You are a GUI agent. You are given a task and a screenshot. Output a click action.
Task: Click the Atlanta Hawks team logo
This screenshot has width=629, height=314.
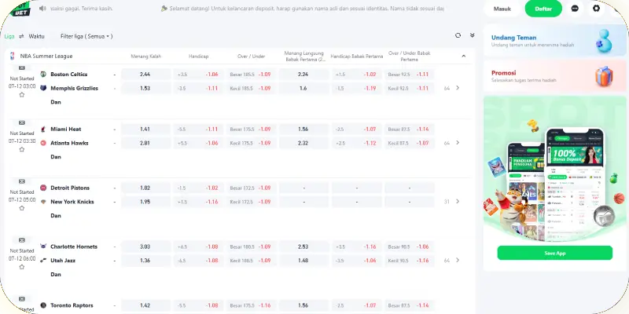(x=43, y=143)
